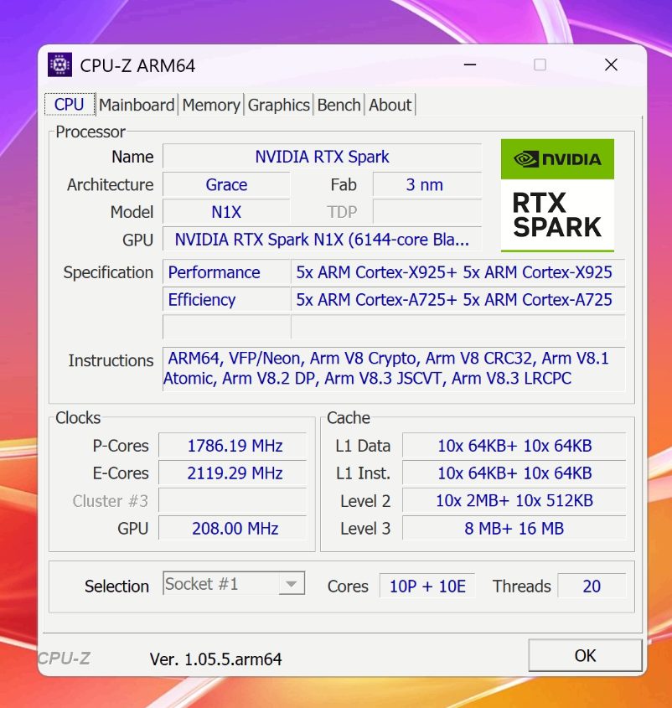Click the GPU name field text
Screen dimensions: 672x708
pos(322,240)
